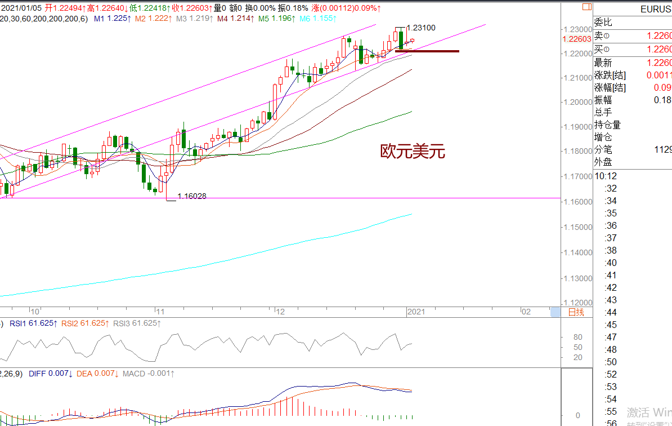Select the M1 1.225 moving average label
This screenshot has width=672, height=426.
point(113,19)
